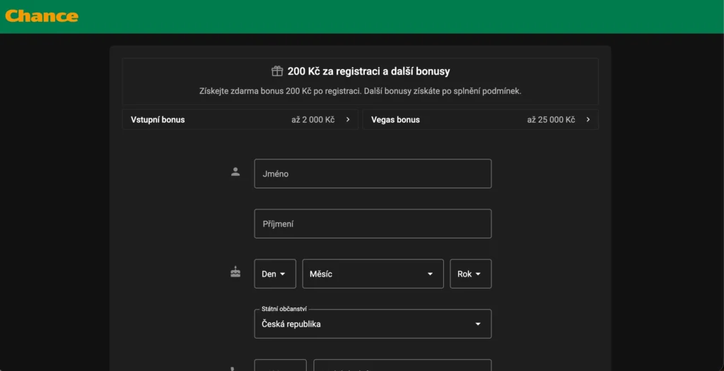Open the Měsíc dropdown

tap(373, 274)
